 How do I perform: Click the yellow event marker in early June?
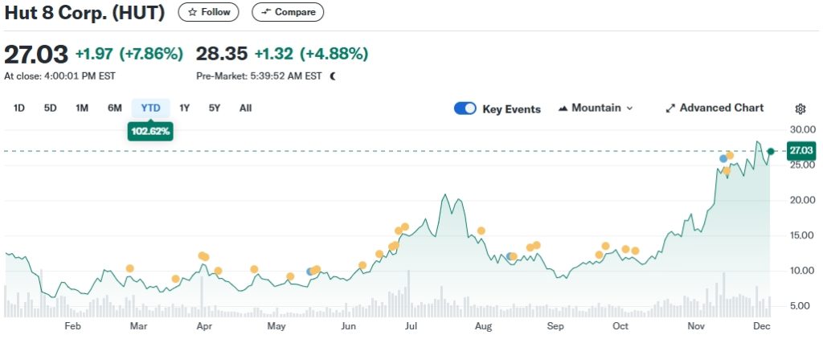pos(362,265)
